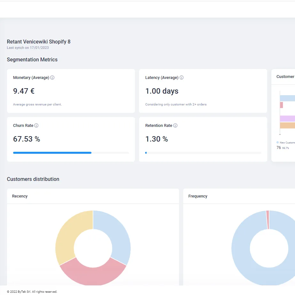Click the "9.47 €" monetary value
This screenshot has width=295, height=295.
(x=24, y=91)
